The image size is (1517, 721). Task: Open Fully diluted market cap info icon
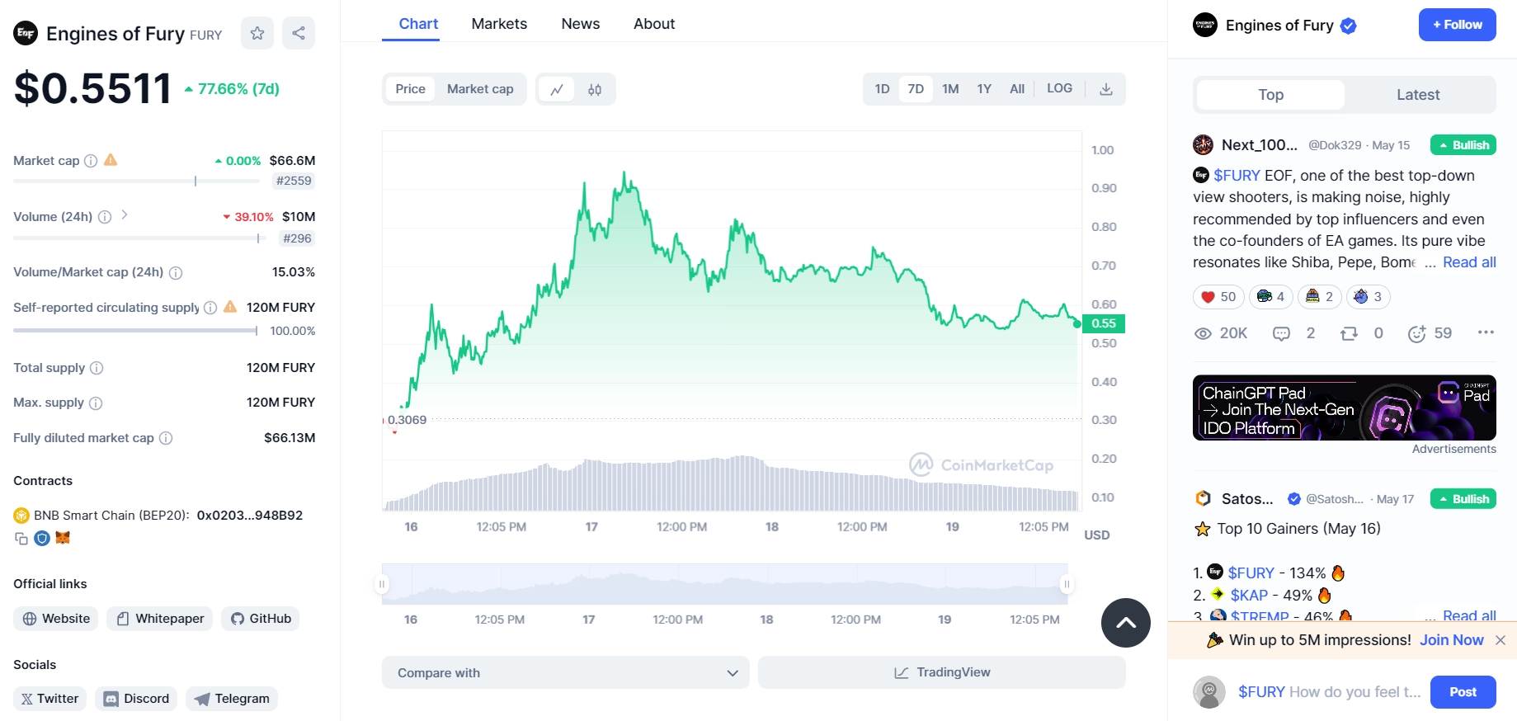[166, 438]
